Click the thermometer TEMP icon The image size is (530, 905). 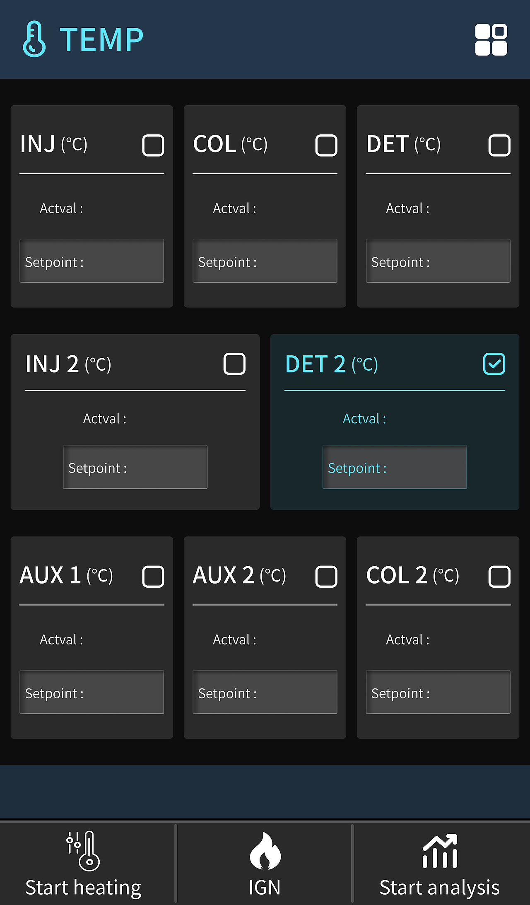(34, 39)
